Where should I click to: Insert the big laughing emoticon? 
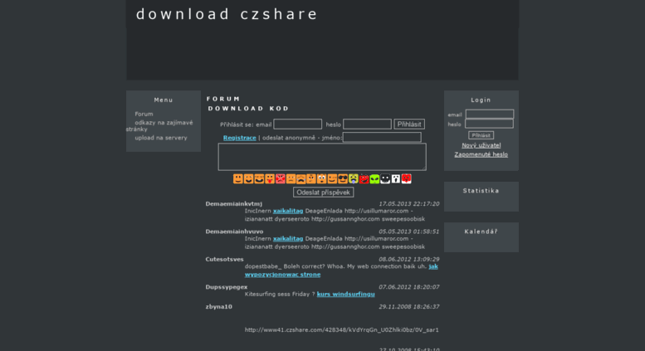pos(259,178)
